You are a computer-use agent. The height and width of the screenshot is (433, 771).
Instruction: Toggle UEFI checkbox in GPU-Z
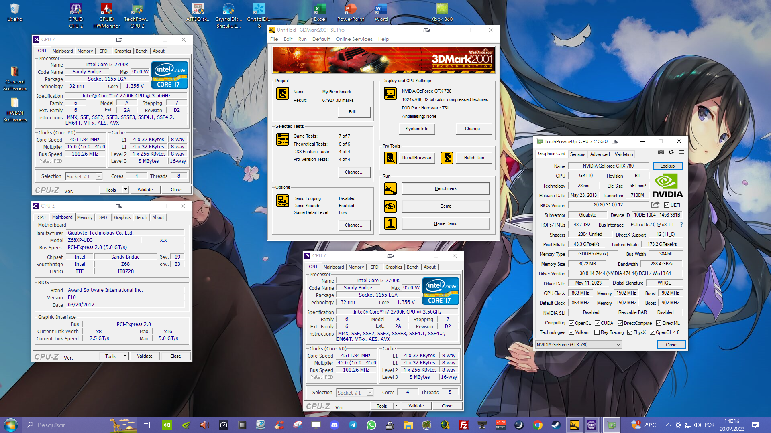[x=667, y=205]
